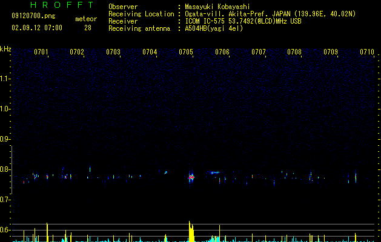Click the 'Observer' field label
This screenshot has width=381, height=242.
pyautogui.click(x=123, y=7)
